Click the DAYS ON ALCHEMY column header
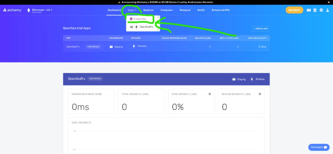This screenshot has height=154, width=333. (257, 38)
